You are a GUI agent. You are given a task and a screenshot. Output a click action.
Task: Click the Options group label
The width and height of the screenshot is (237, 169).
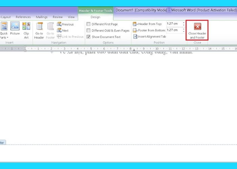click(x=108, y=43)
